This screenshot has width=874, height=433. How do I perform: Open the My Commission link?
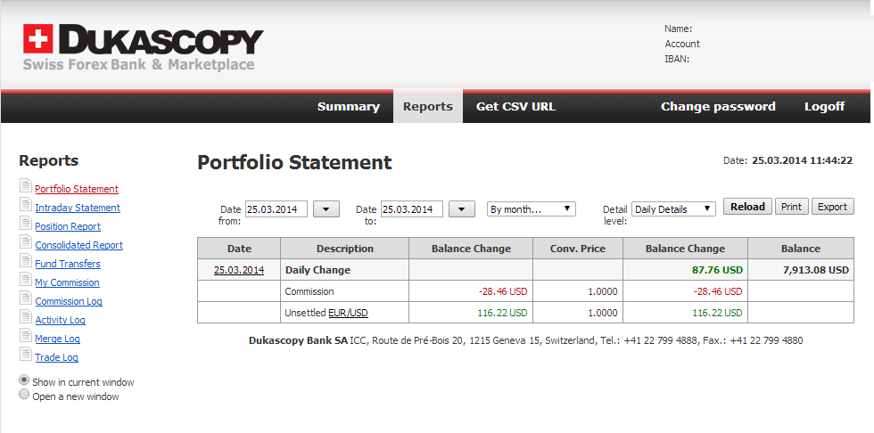[x=67, y=282]
